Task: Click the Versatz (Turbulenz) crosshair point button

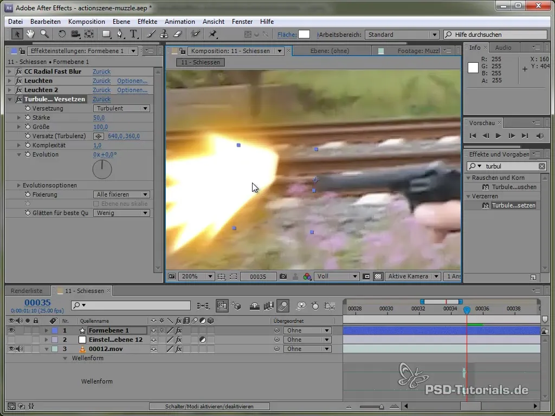Action: click(x=99, y=136)
